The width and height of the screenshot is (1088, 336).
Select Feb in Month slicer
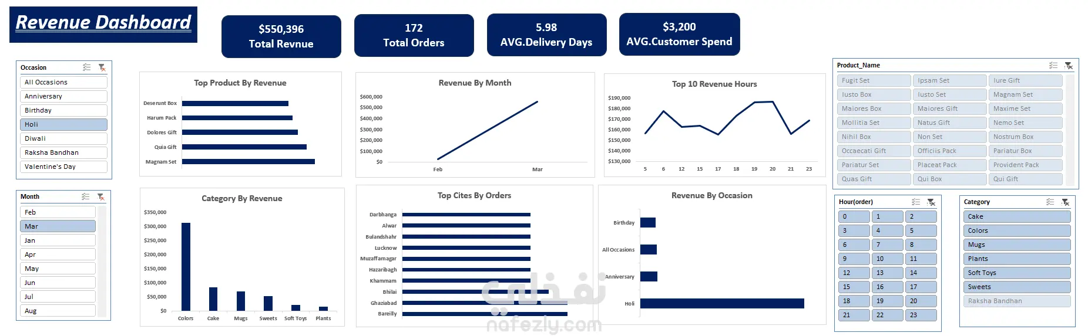click(x=58, y=212)
